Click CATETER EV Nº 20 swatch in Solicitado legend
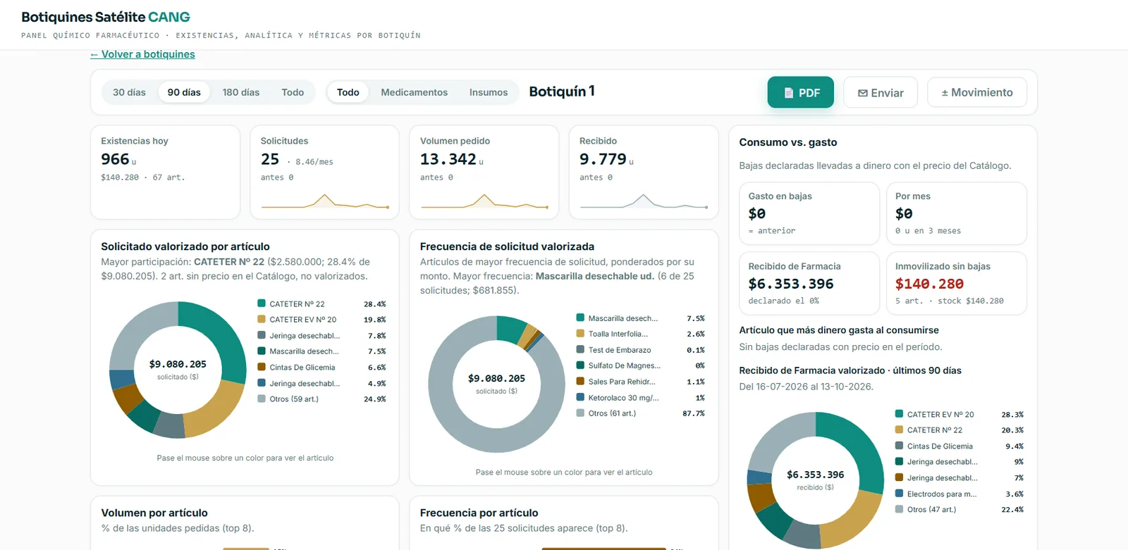Viewport: 1128px width, 550px height. [262, 319]
